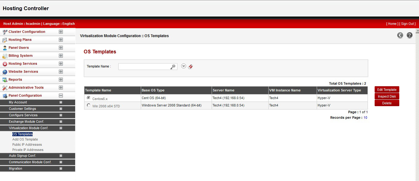Click the Total OS Templates : 2 label

tap(348, 83)
